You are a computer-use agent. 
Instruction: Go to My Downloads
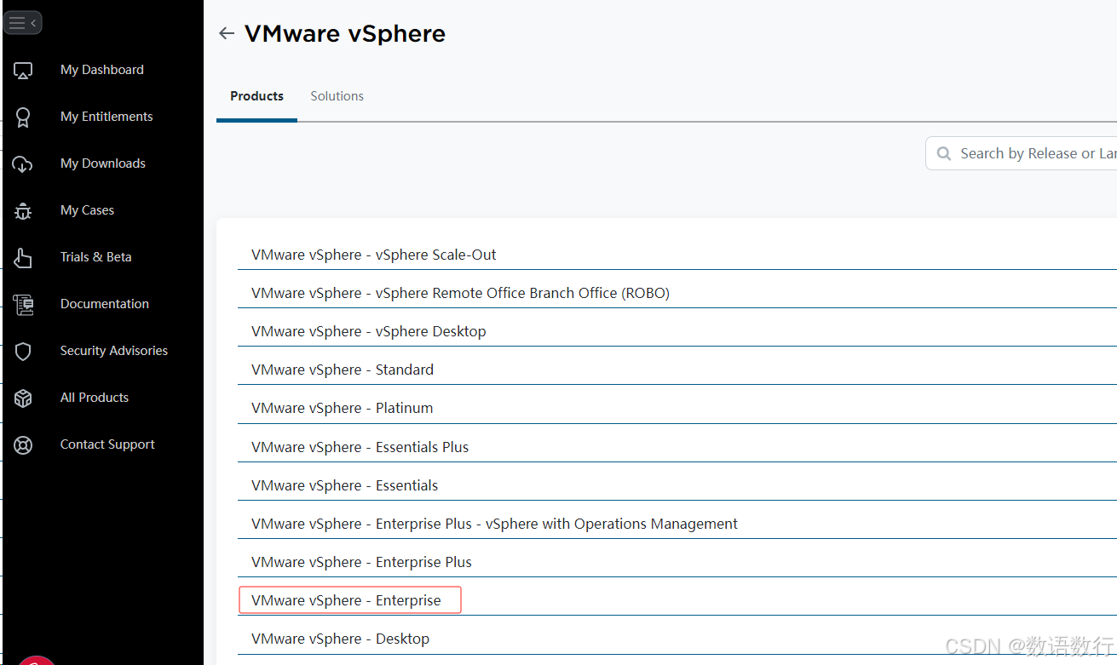coord(103,163)
